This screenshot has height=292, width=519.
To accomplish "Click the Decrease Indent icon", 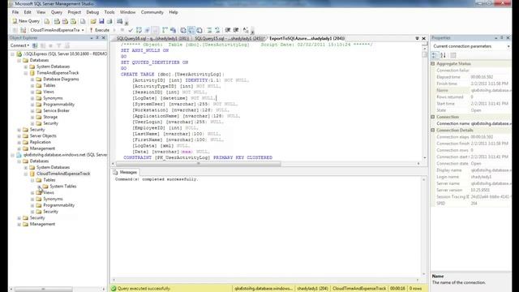I will tap(227, 30).
